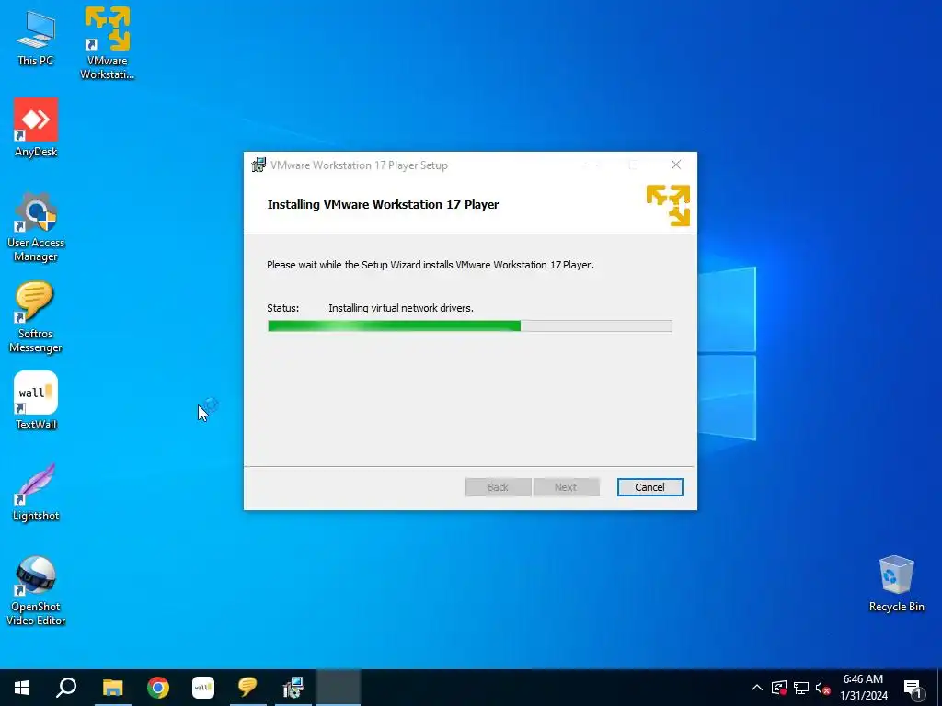Launch Softros Messenger desktop icon
Screen dimensions: 942x706
(36, 317)
